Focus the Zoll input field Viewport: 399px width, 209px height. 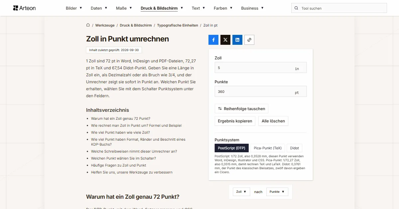click(x=261, y=68)
